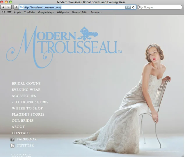Click the Twitter bird icon
The width and height of the screenshot is (185, 157).
(x=13, y=146)
